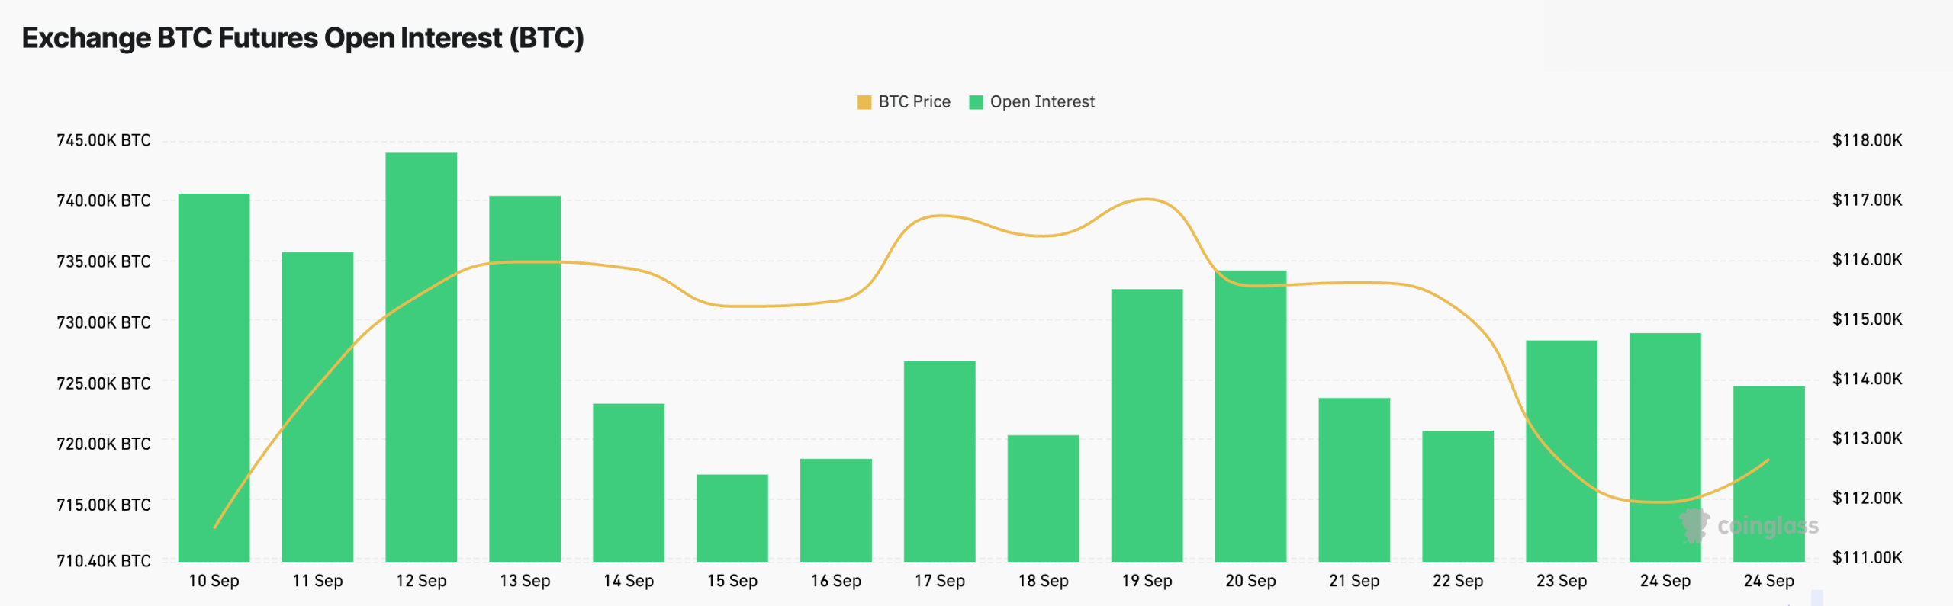Click the Coinglass watermark logo icon
This screenshot has width=1953, height=606.
tap(1694, 525)
